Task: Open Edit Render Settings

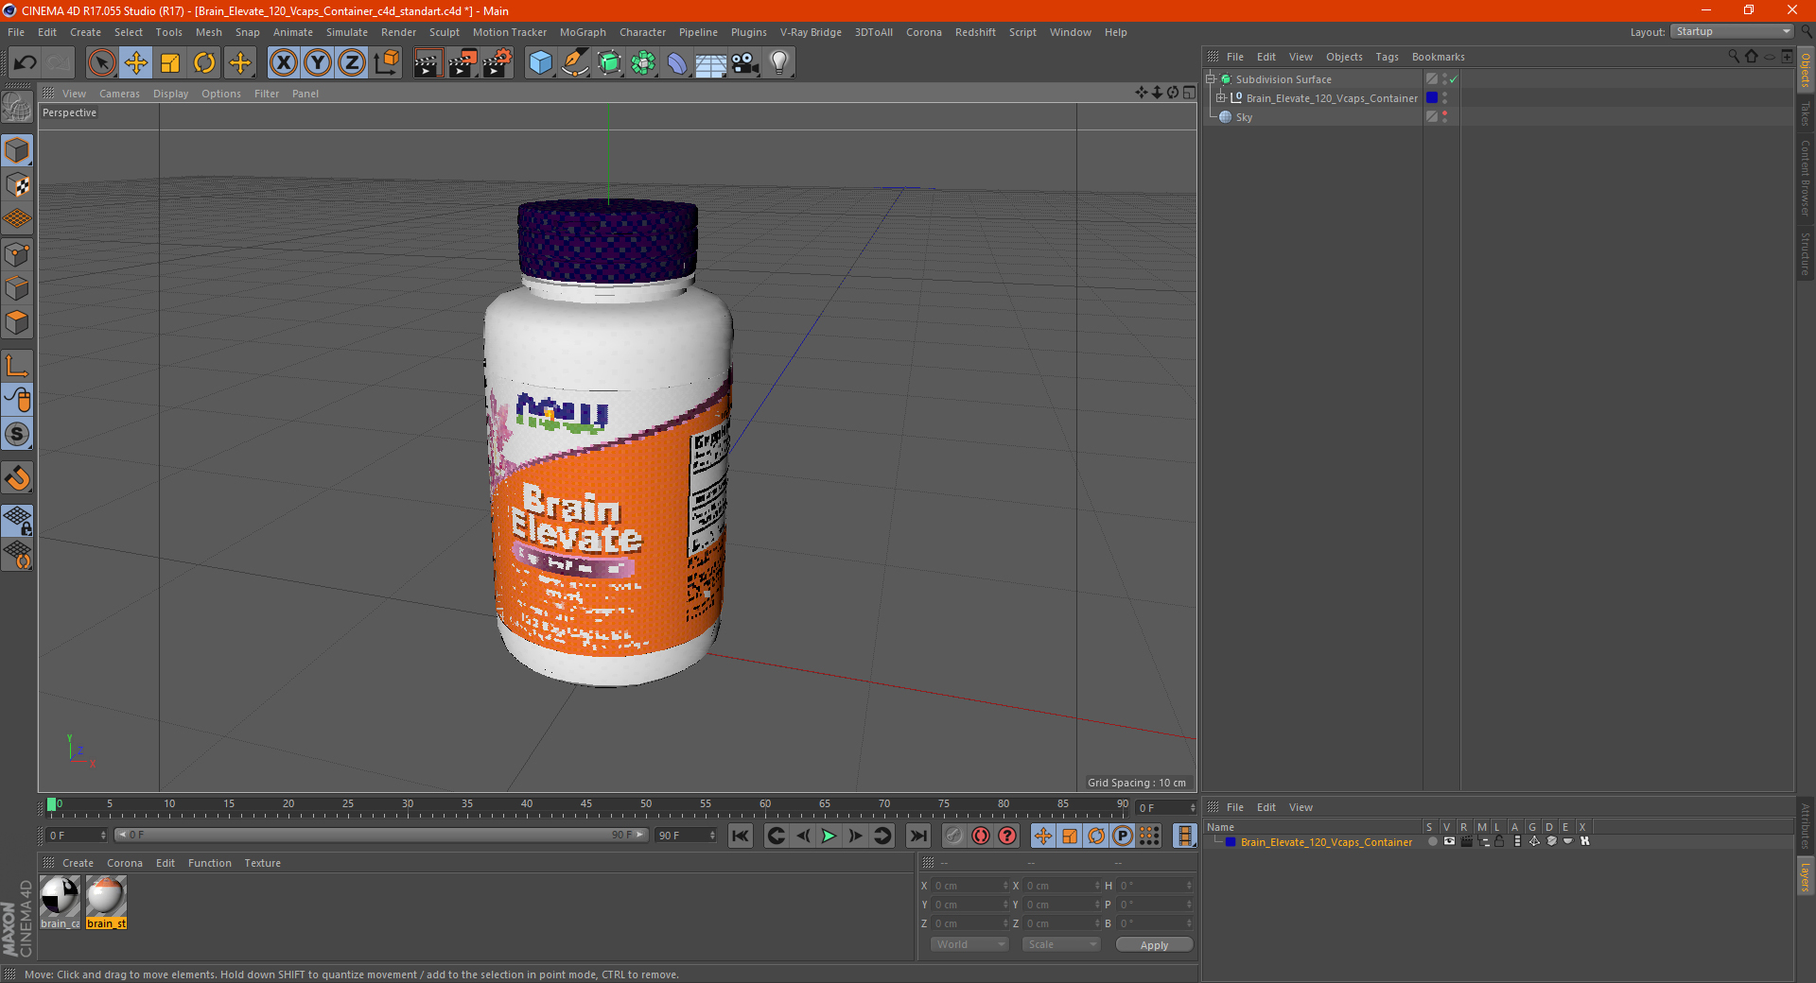Action: point(498,63)
